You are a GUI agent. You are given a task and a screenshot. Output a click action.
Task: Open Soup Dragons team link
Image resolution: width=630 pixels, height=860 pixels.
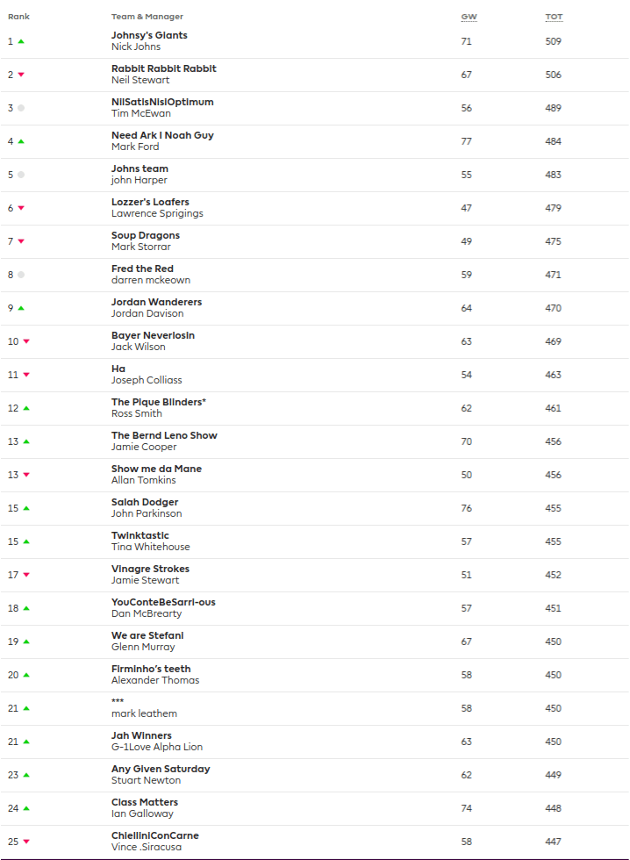[x=146, y=235]
